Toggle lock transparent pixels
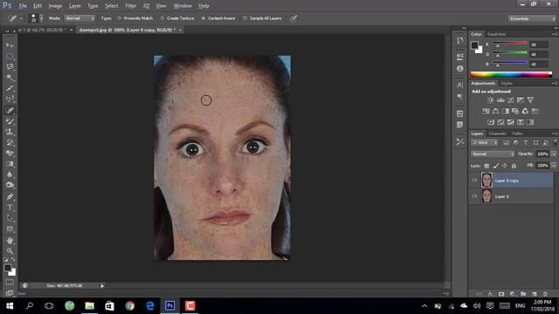The width and height of the screenshot is (559, 314). point(487,166)
